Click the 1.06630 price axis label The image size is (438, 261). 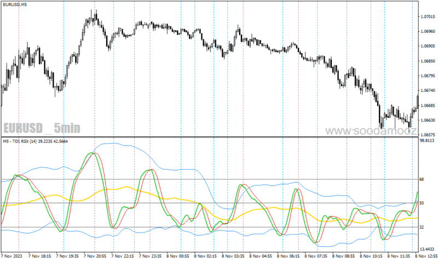click(x=428, y=120)
